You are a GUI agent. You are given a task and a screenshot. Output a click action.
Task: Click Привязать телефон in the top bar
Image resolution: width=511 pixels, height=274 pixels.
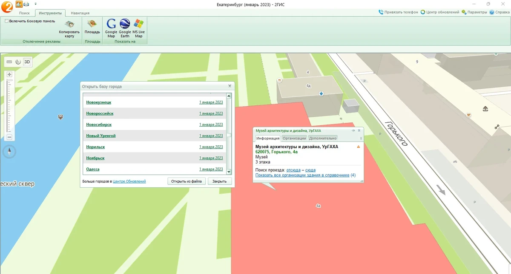[x=399, y=12]
